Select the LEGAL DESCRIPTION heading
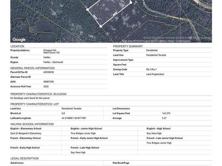This screenshot has height=166, width=222. point(24,158)
